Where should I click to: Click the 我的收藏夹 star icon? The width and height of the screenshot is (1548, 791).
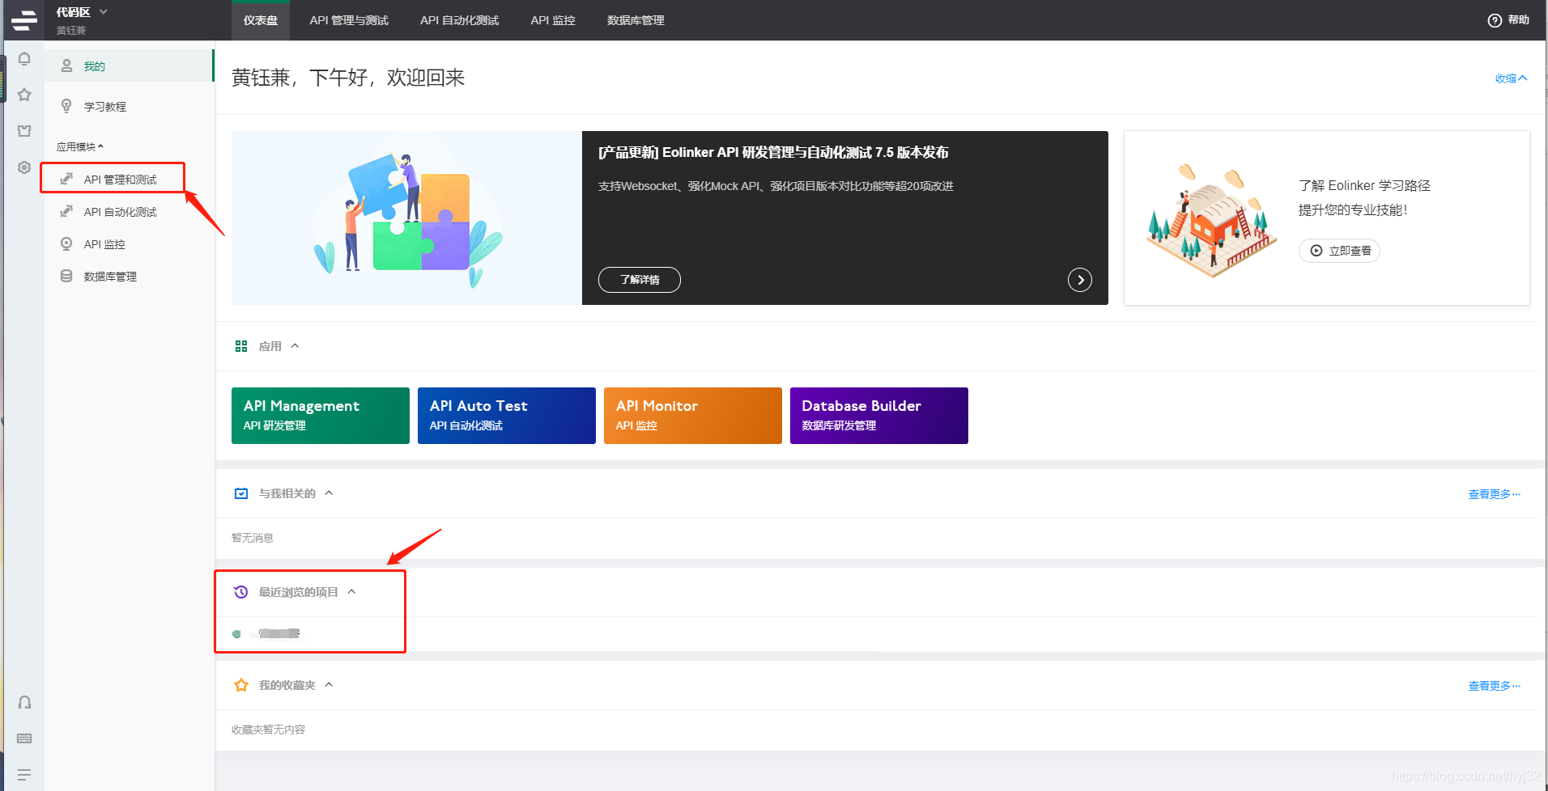tap(241, 685)
